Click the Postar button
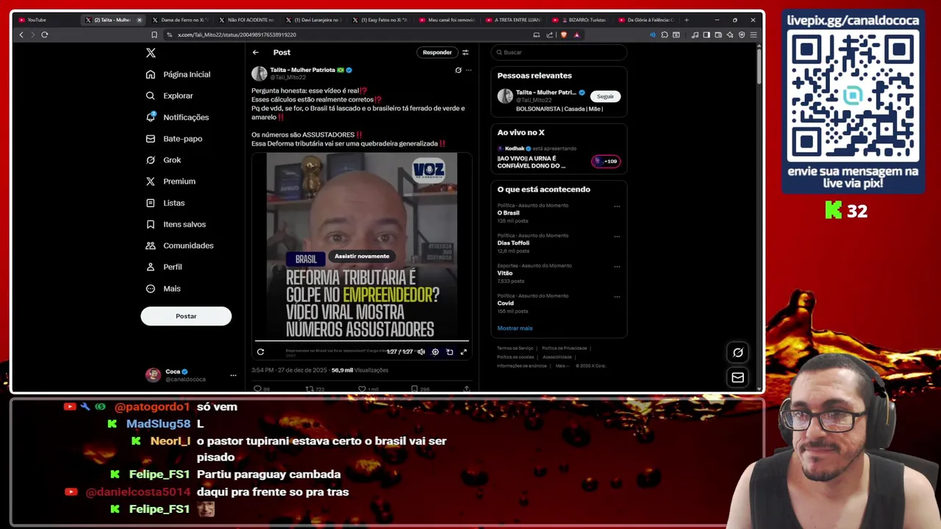Screen dimensions: 941x529 [186, 316]
